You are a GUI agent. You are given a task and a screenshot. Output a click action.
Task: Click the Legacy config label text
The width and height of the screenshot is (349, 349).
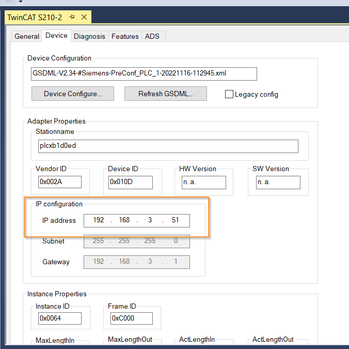pyautogui.click(x=257, y=95)
